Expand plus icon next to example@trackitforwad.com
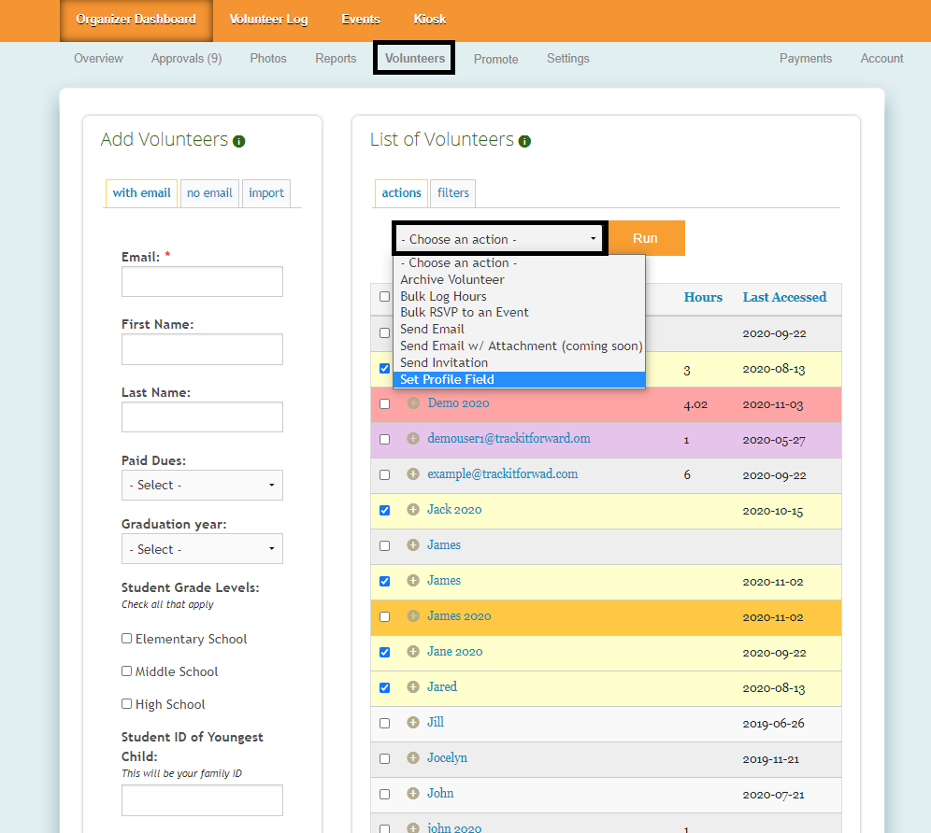 coord(413,474)
